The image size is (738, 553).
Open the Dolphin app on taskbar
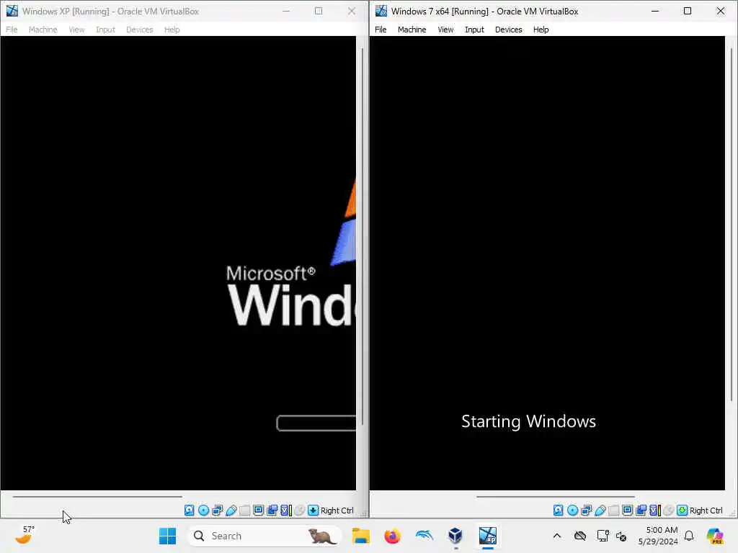pos(424,536)
